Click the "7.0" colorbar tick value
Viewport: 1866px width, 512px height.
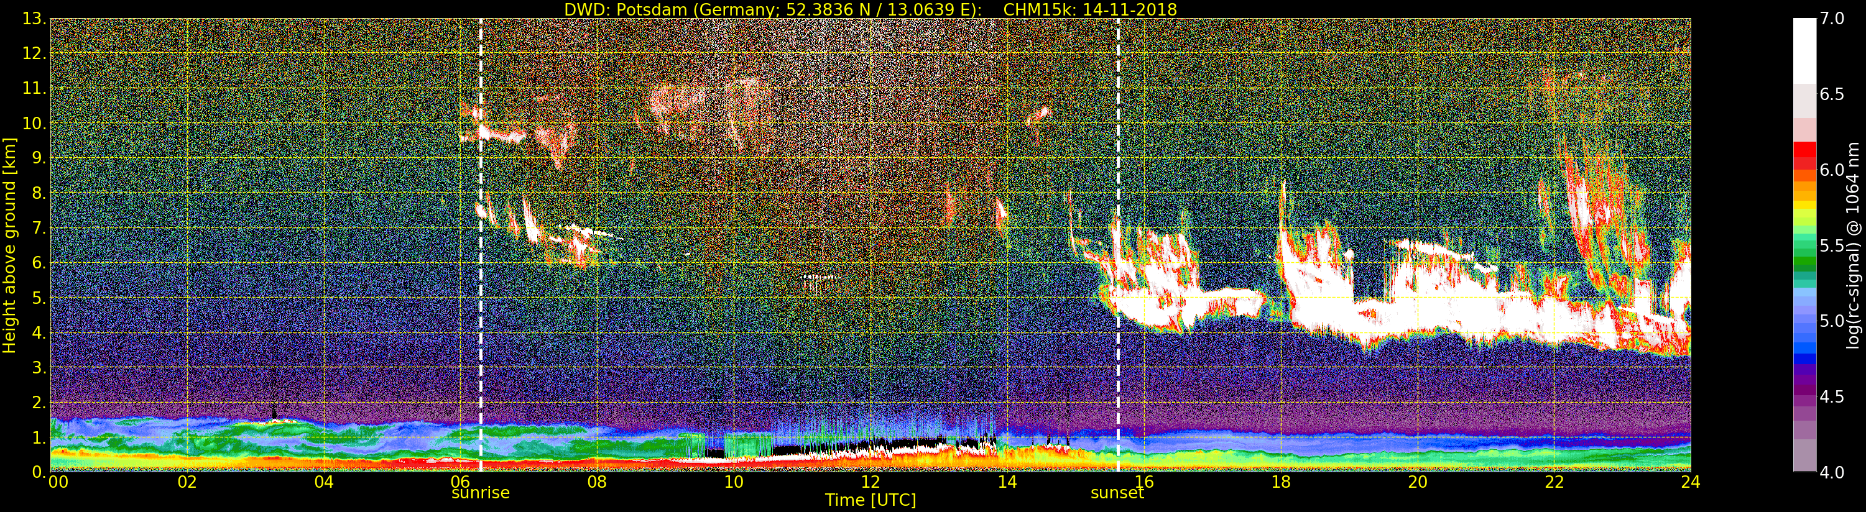pos(1832,18)
